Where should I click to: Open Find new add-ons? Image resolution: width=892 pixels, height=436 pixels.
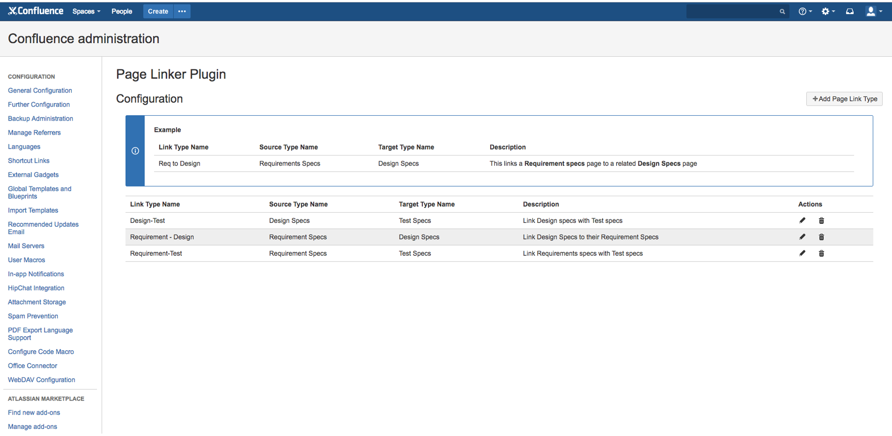[x=34, y=413]
